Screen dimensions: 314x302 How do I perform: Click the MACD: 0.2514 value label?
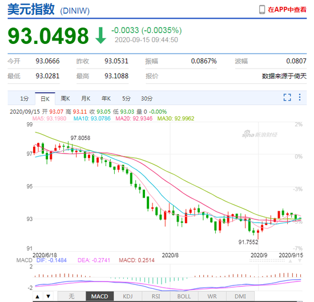(137, 260)
